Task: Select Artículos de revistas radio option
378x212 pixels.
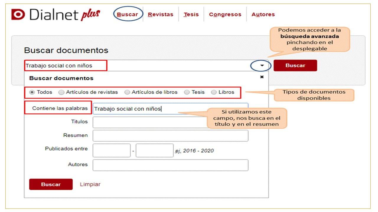Action: 61,92
